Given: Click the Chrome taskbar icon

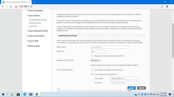Looking at the screenshot, I should 37,94.
